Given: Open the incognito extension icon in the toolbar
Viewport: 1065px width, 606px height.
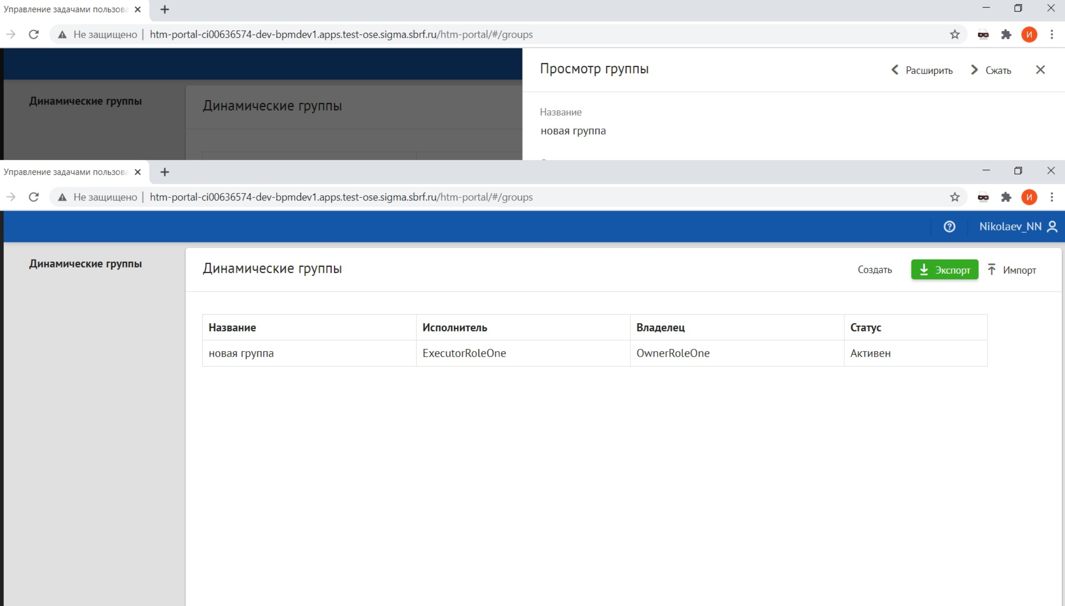Looking at the screenshot, I should click(x=983, y=197).
